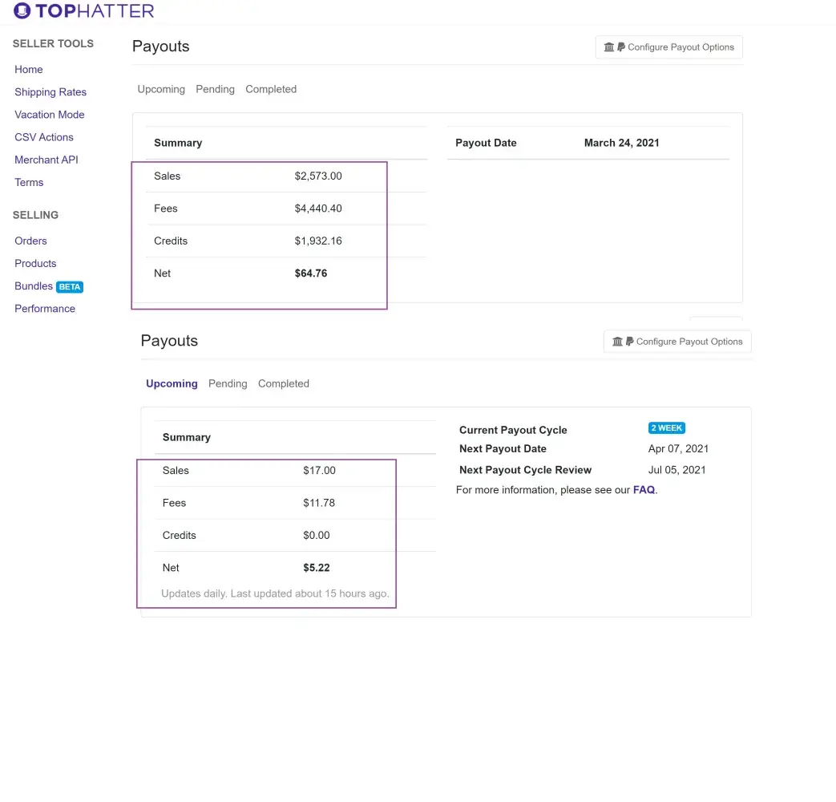Open the FAQ link for payout information
The width and height of the screenshot is (836, 802).
coord(644,489)
